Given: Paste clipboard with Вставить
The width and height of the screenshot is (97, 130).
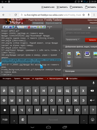Looking at the screenshot, I should pyautogui.click(x=91, y=7).
